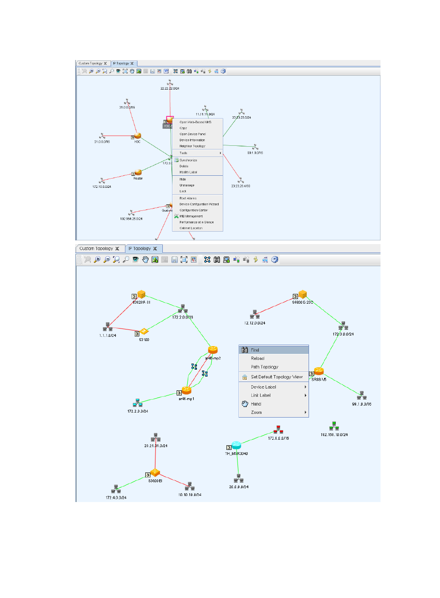Close the lower Custom Topology tab
440x598 pixels.
coord(117,249)
